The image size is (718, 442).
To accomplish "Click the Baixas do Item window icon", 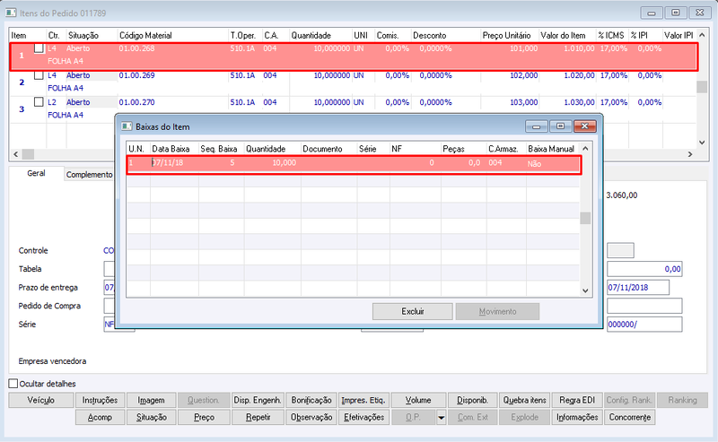I will 127,126.
